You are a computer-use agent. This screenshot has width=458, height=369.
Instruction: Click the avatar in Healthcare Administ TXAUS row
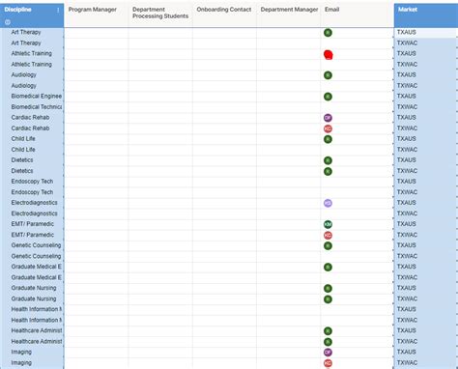click(328, 331)
